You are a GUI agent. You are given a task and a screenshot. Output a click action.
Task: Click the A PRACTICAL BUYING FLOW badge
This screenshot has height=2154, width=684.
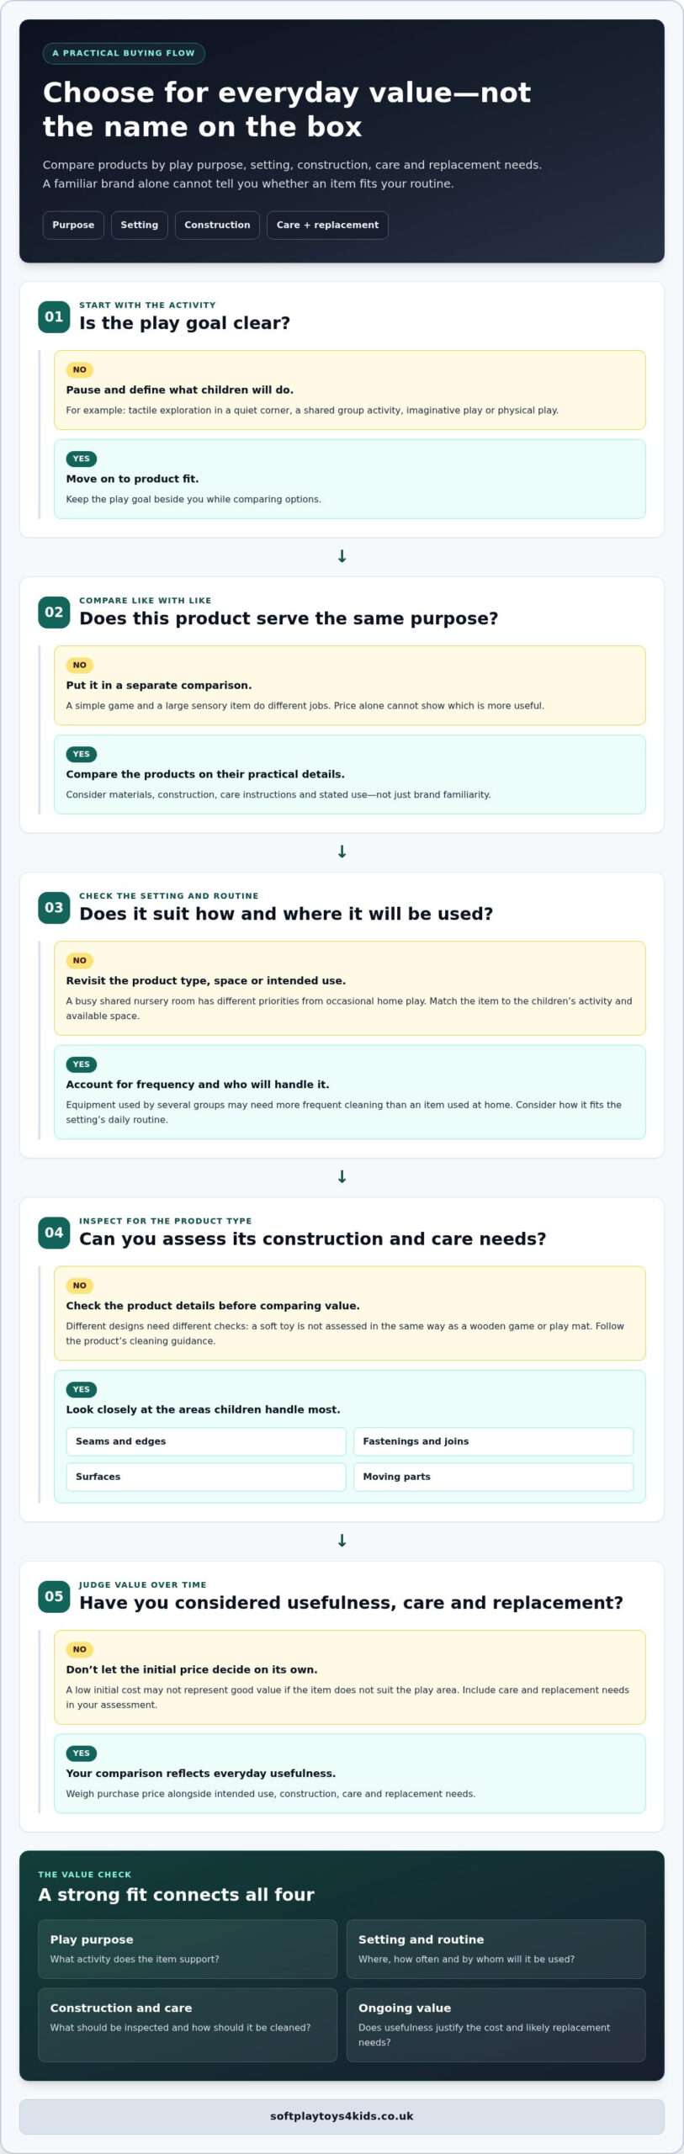(124, 53)
